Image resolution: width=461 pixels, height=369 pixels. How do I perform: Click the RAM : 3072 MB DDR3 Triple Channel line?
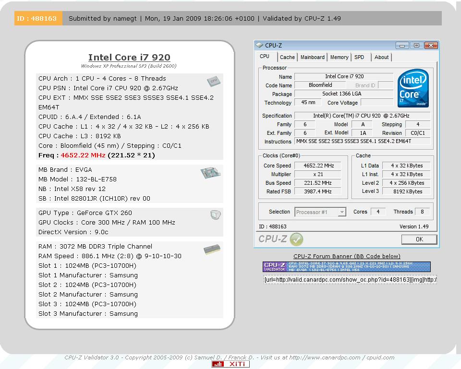pyautogui.click(x=95, y=247)
